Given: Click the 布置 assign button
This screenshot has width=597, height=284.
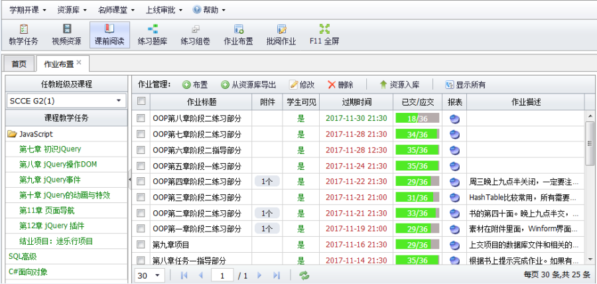Looking at the screenshot, I should [x=195, y=84].
